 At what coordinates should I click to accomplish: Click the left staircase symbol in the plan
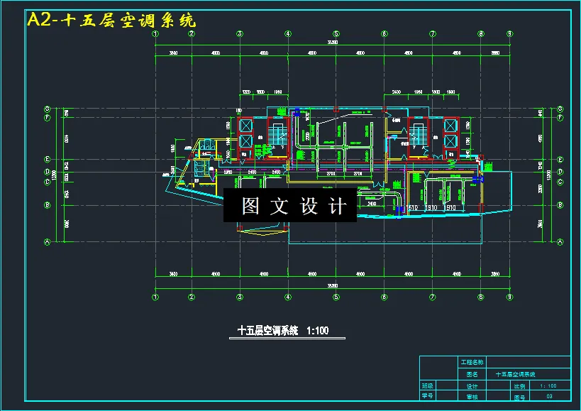click(x=278, y=135)
